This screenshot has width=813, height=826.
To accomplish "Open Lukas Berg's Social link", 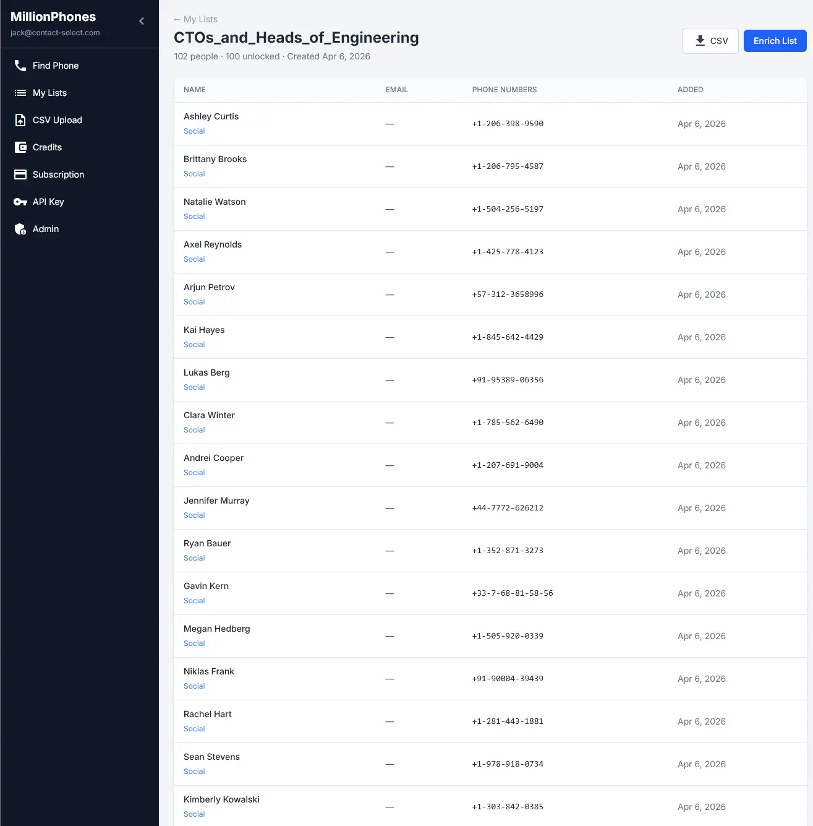I will [x=194, y=387].
